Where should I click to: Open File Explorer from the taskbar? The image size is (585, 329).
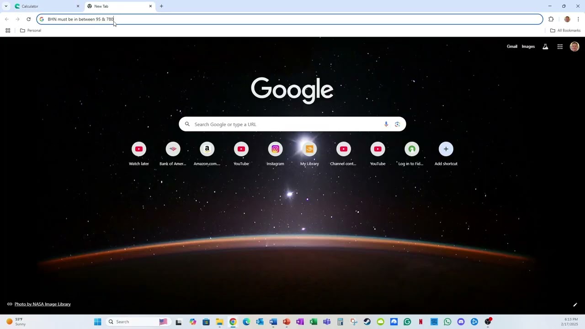219,322
